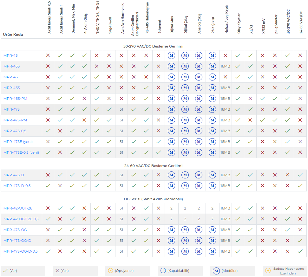308x277 pixels.
Task: Click the Modüler icon in the legend
Action: (x=216, y=271)
